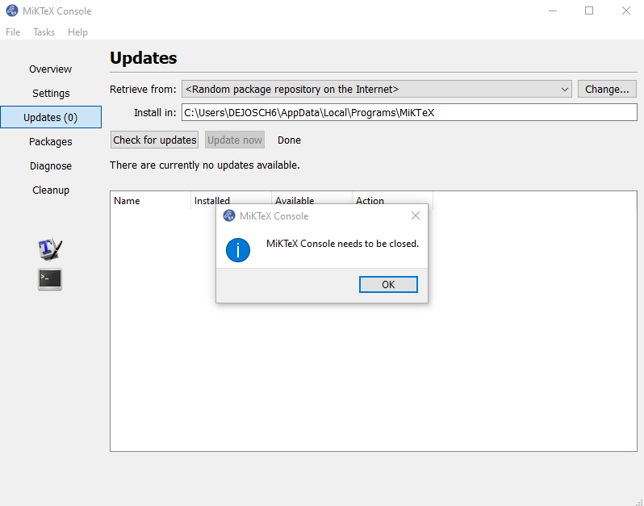Minimize the MiKTeX Console window

(x=553, y=10)
